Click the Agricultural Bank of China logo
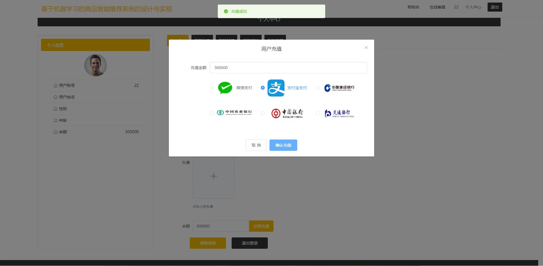The width and height of the screenshot is (543, 266). [x=234, y=113]
